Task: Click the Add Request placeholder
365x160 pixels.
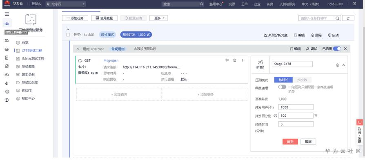Action: pyautogui.click(x=119, y=94)
